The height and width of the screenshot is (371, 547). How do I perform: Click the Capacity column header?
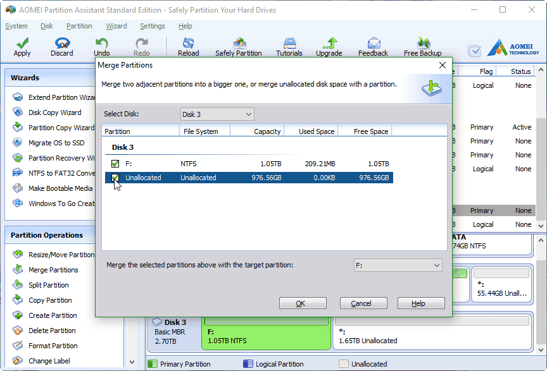(258, 131)
